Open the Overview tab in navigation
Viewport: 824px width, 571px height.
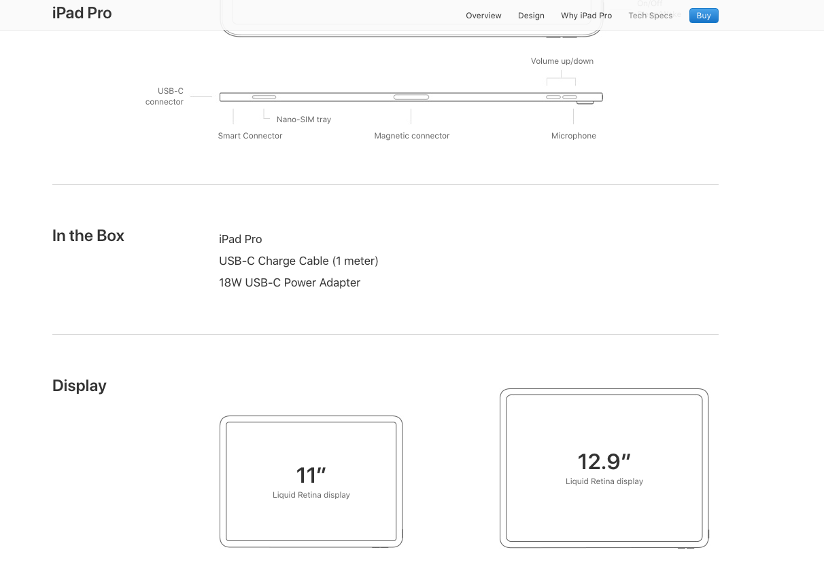(483, 16)
